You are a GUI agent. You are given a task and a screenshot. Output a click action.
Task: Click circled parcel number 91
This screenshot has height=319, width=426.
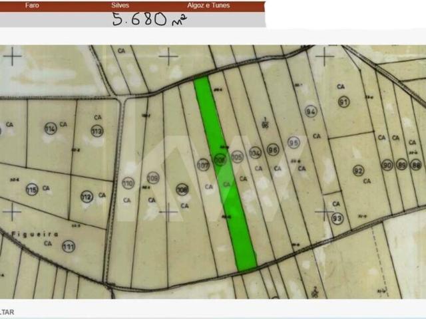tap(343, 102)
